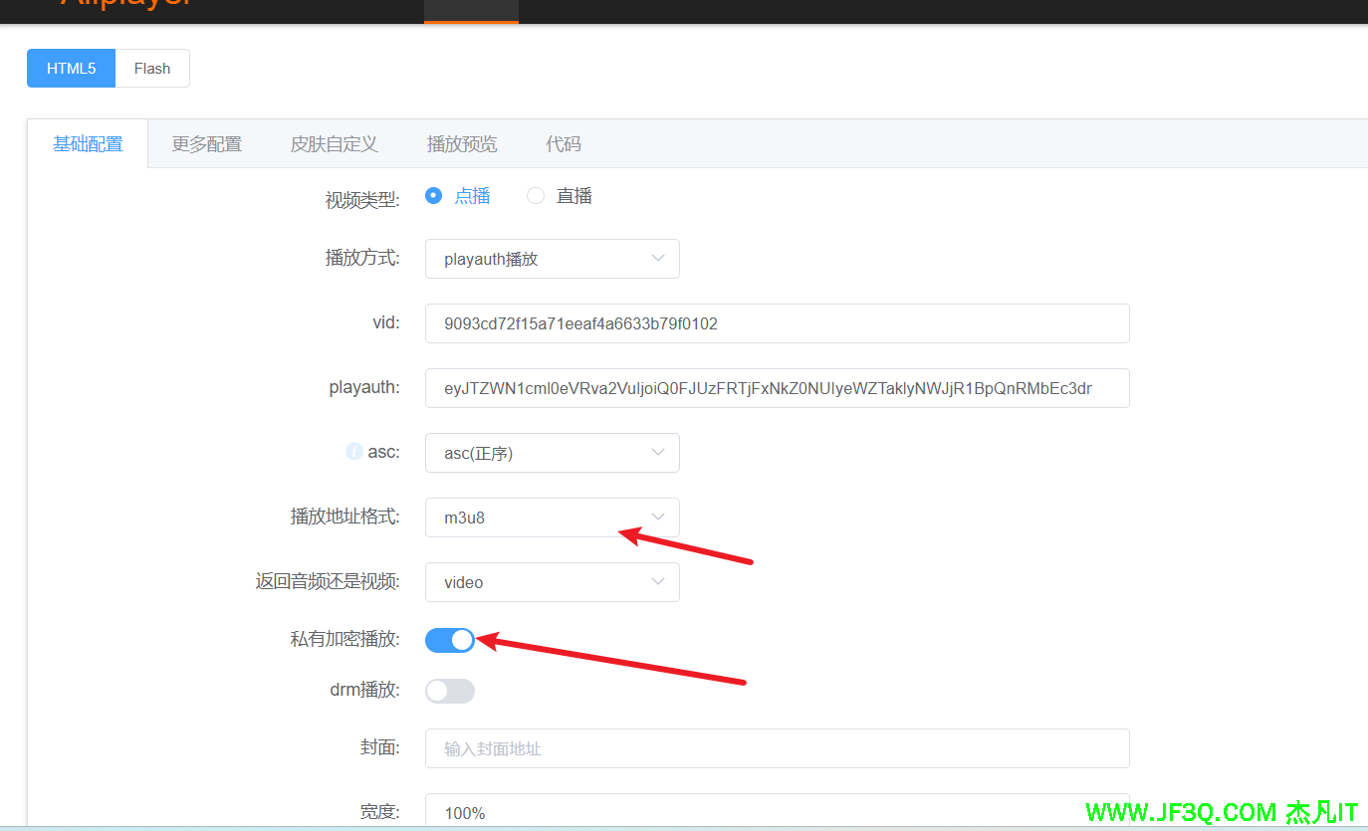Click the info icon beside asc label
The width and height of the screenshot is (1368, 831).
(x=353, y=452)
